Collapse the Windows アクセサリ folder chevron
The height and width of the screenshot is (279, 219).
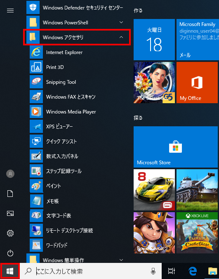[121, 37]
